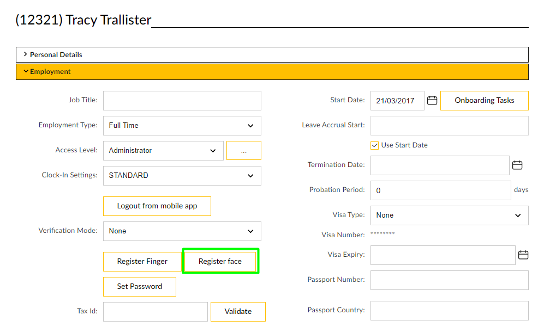Screen dimensions: 544x327
Task: Click the 'Use Start Date' label text
Action: pyautogui.click(x=404, y=145)
